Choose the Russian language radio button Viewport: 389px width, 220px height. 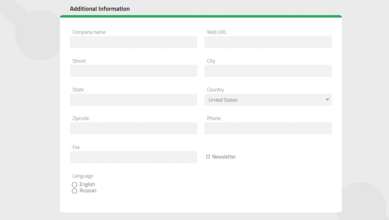point(74,191)
